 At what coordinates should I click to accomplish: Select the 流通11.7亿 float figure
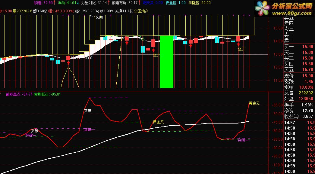[124, 11]
